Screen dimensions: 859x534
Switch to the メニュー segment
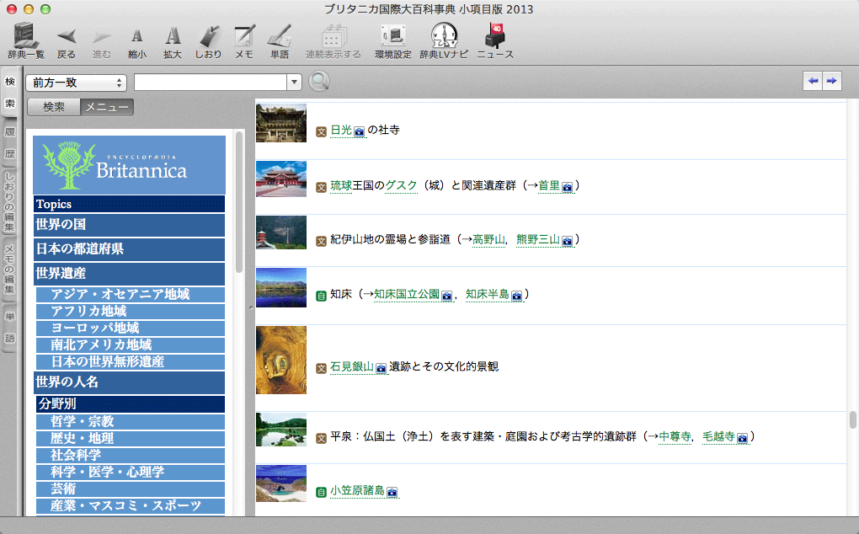[x=107, y=107]
